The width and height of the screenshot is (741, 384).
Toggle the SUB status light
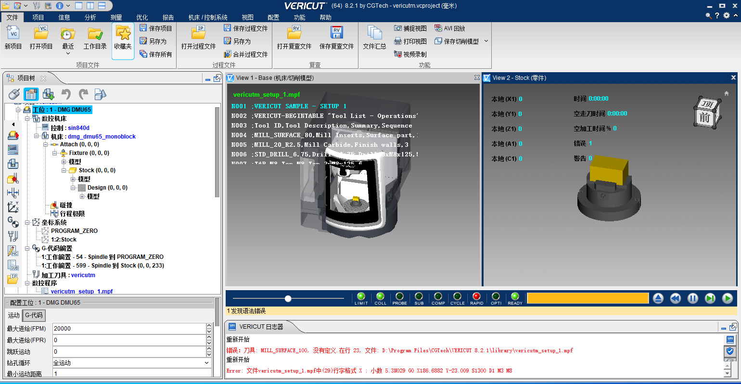(x=419, y=296)
